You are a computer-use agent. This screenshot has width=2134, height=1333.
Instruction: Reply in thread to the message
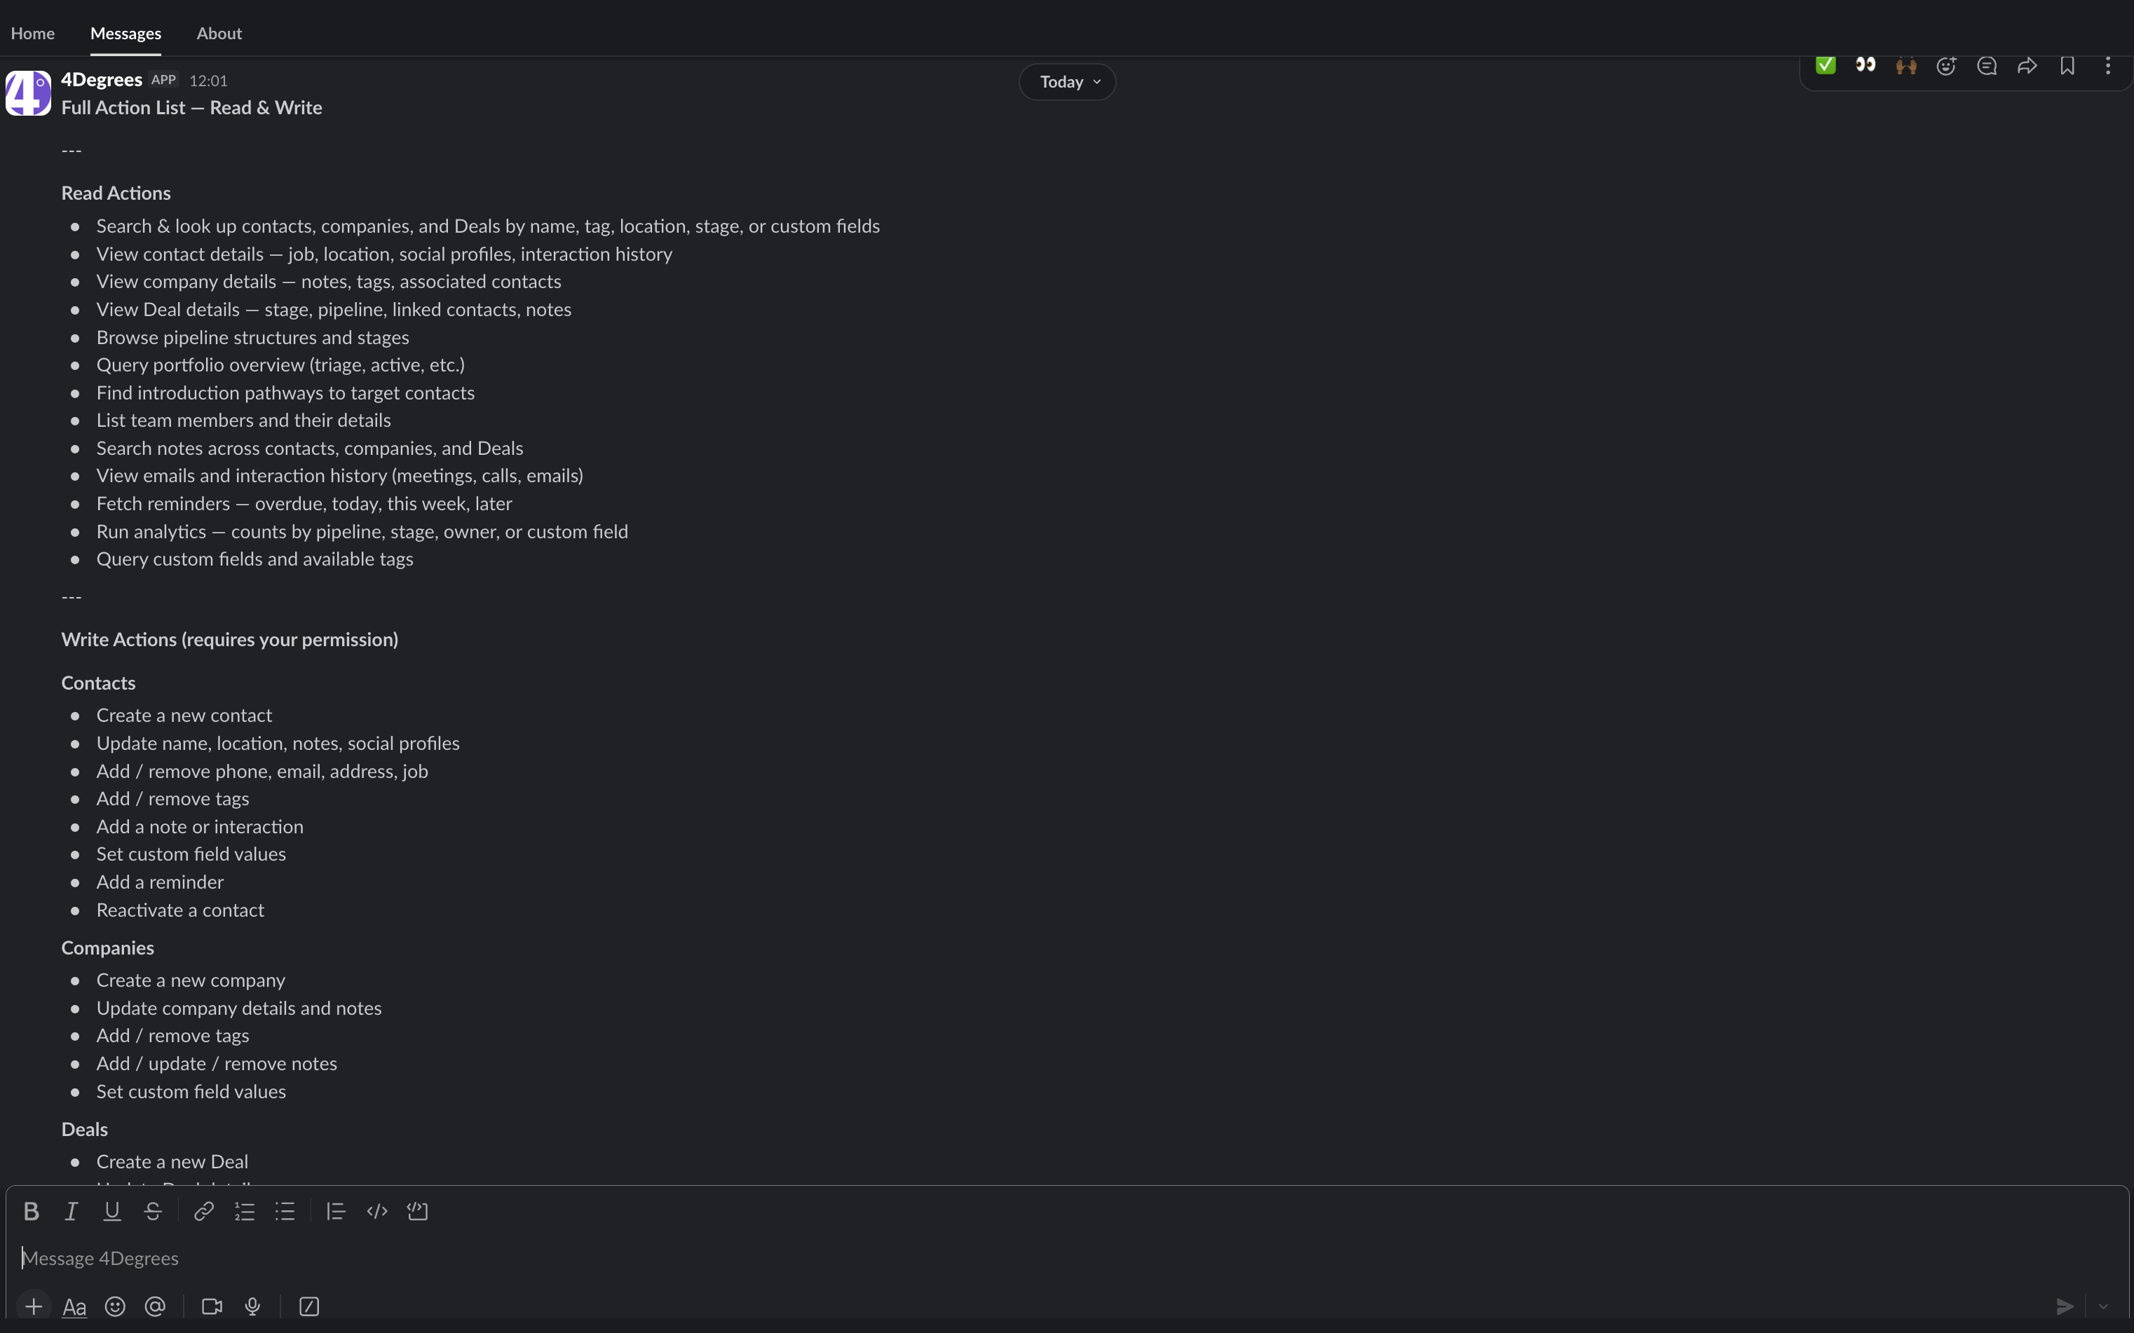(1987, 65)
